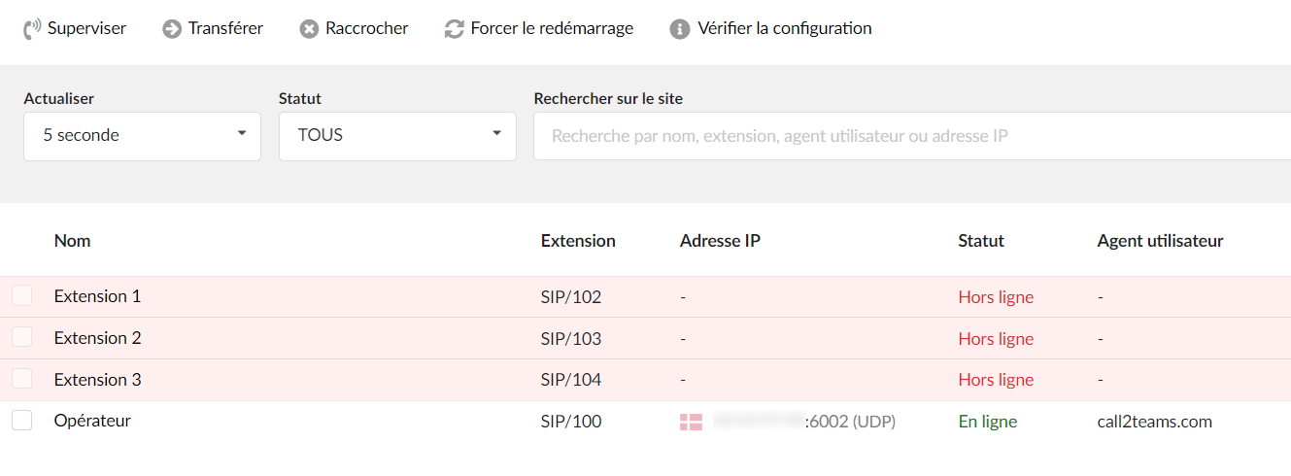Viewport: 1291px width, 476px height.
Task: Focus the Rechercher sur le site field
Action: [912, 136]
